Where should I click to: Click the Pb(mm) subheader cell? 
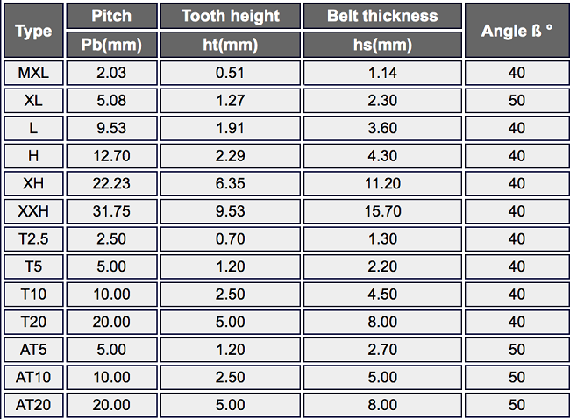pos(111,45)
